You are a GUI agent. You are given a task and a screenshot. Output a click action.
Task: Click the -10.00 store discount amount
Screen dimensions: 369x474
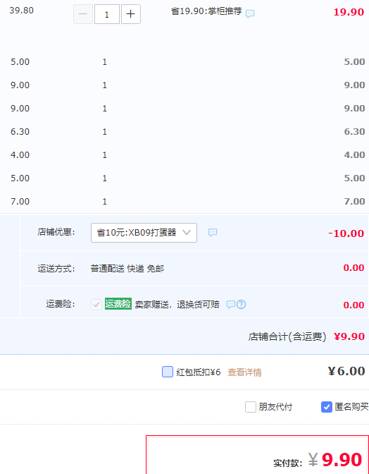(x=346, y=233)
